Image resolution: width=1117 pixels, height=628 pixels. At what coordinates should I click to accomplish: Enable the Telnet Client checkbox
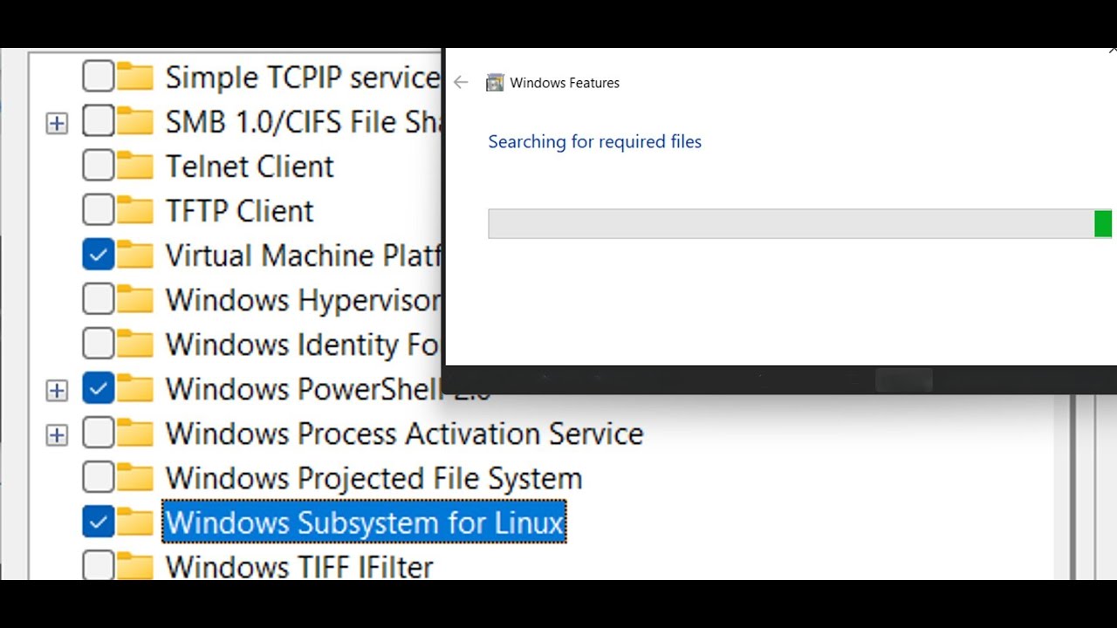(99, 166)
